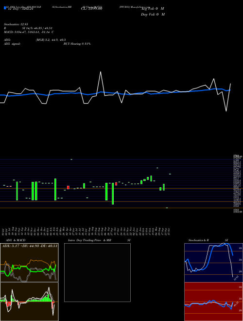Image resolution: width=243 pixels, height=321 pixels.
Task: Click the 'Stochastics & R' panel title
Action: (198, 240)
